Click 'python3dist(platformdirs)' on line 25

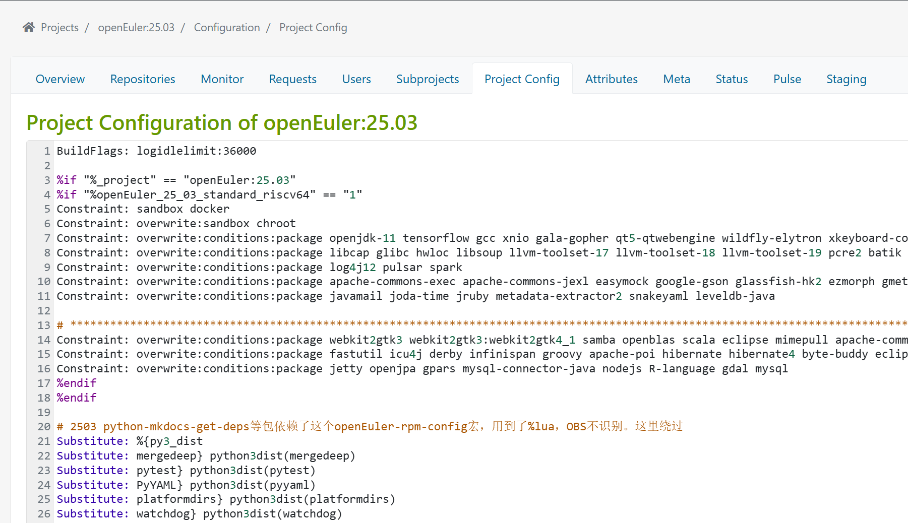click(313, 499)
